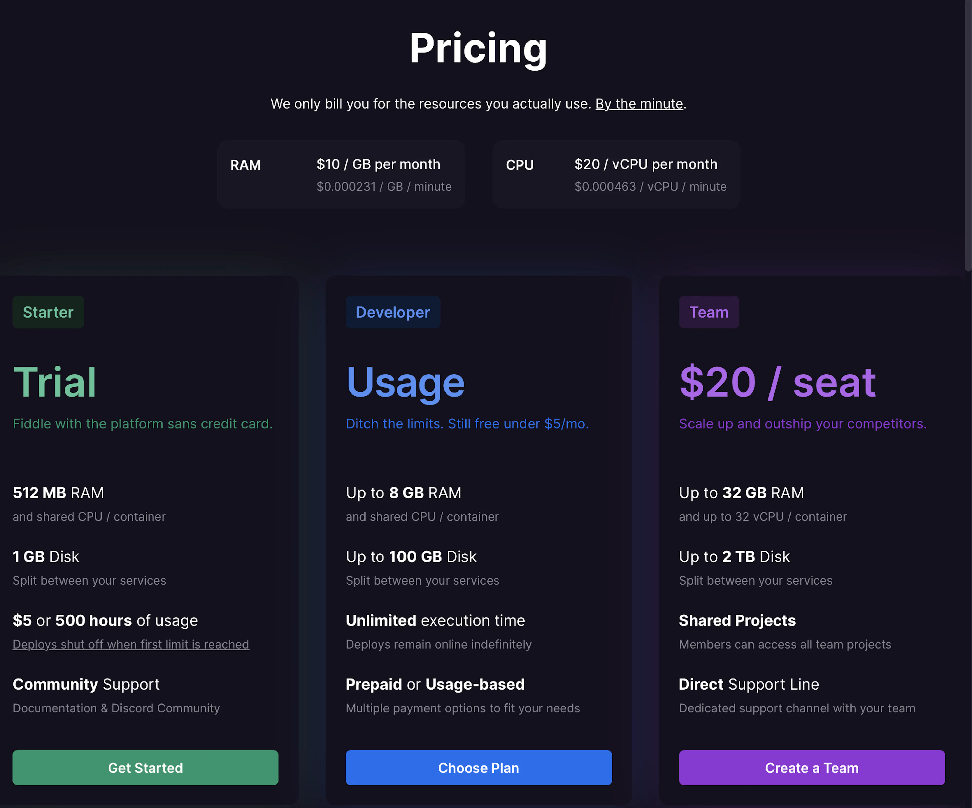The width and height of the screenshot is (972, 808).
Task: Click the RAM pricing card
Action: pyautogui.click(x=341, y=174)
